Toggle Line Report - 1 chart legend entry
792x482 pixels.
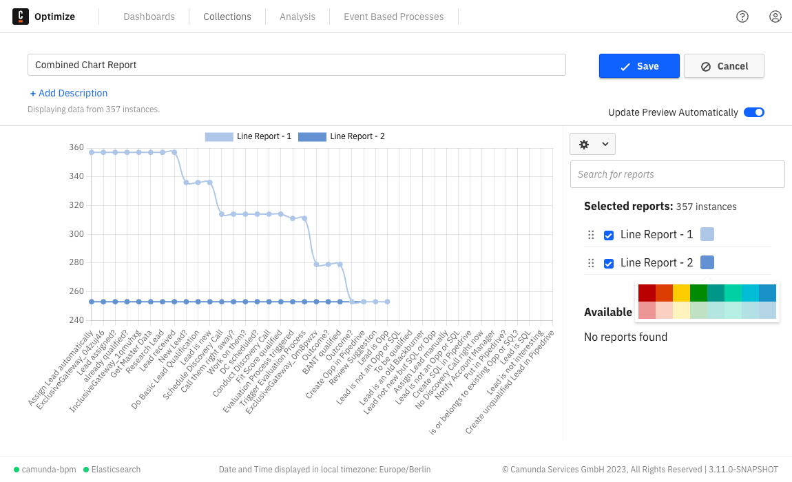point(248,136)
